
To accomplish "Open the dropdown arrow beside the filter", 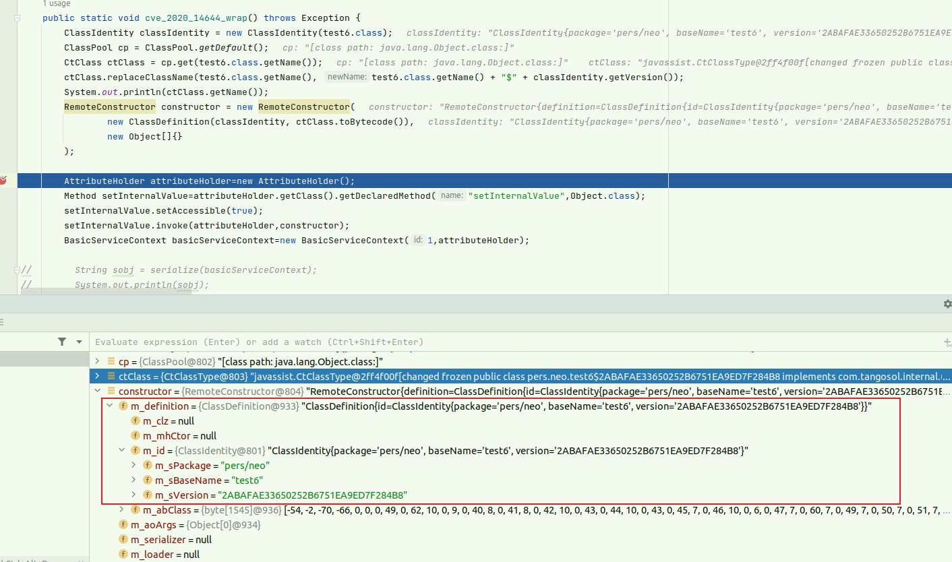I will 79,342.
